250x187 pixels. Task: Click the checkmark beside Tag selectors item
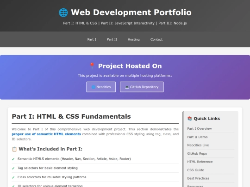[13, 168]
